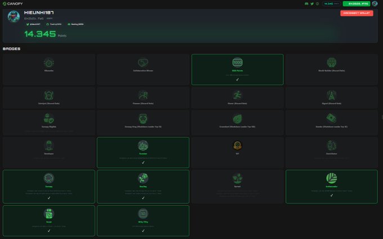383x239 pixels.
Task: Click the Canopy tree badge icon
Action: (49, 178)
